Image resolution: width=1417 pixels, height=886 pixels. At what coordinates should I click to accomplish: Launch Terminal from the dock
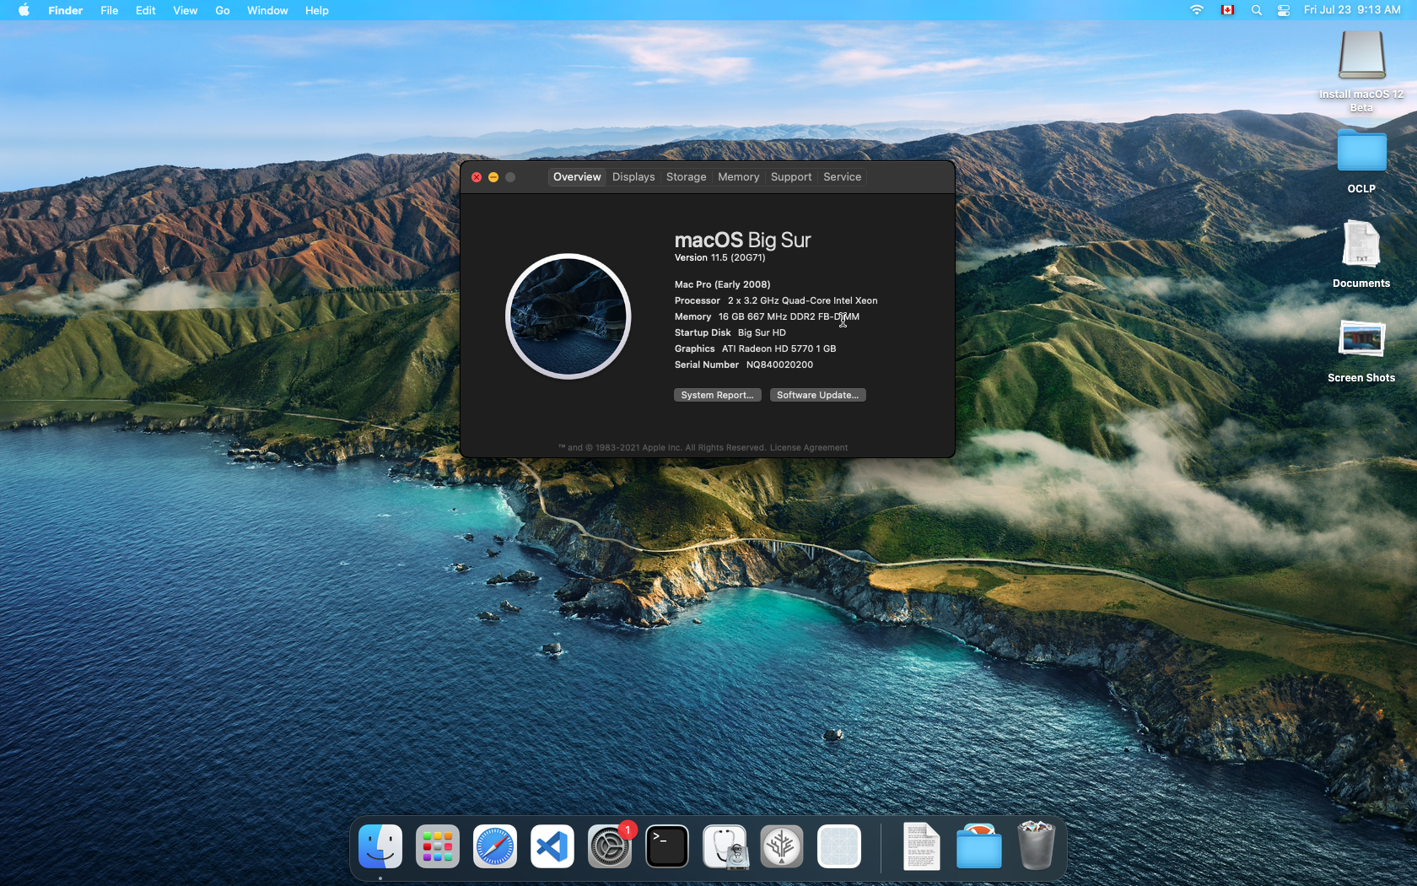pos(667,846)
